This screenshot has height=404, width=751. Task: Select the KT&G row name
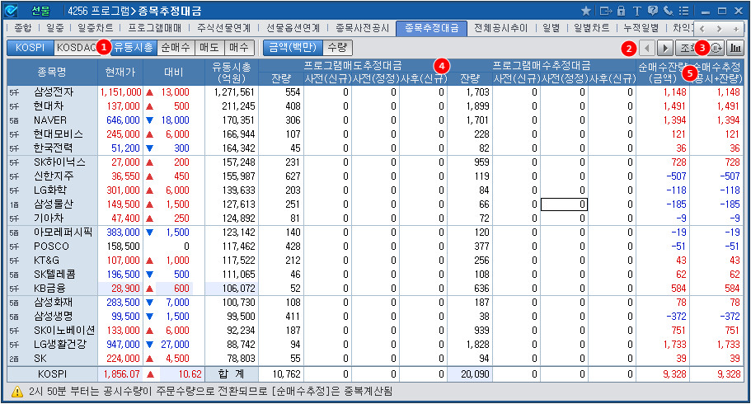click(x=46, y=261)
